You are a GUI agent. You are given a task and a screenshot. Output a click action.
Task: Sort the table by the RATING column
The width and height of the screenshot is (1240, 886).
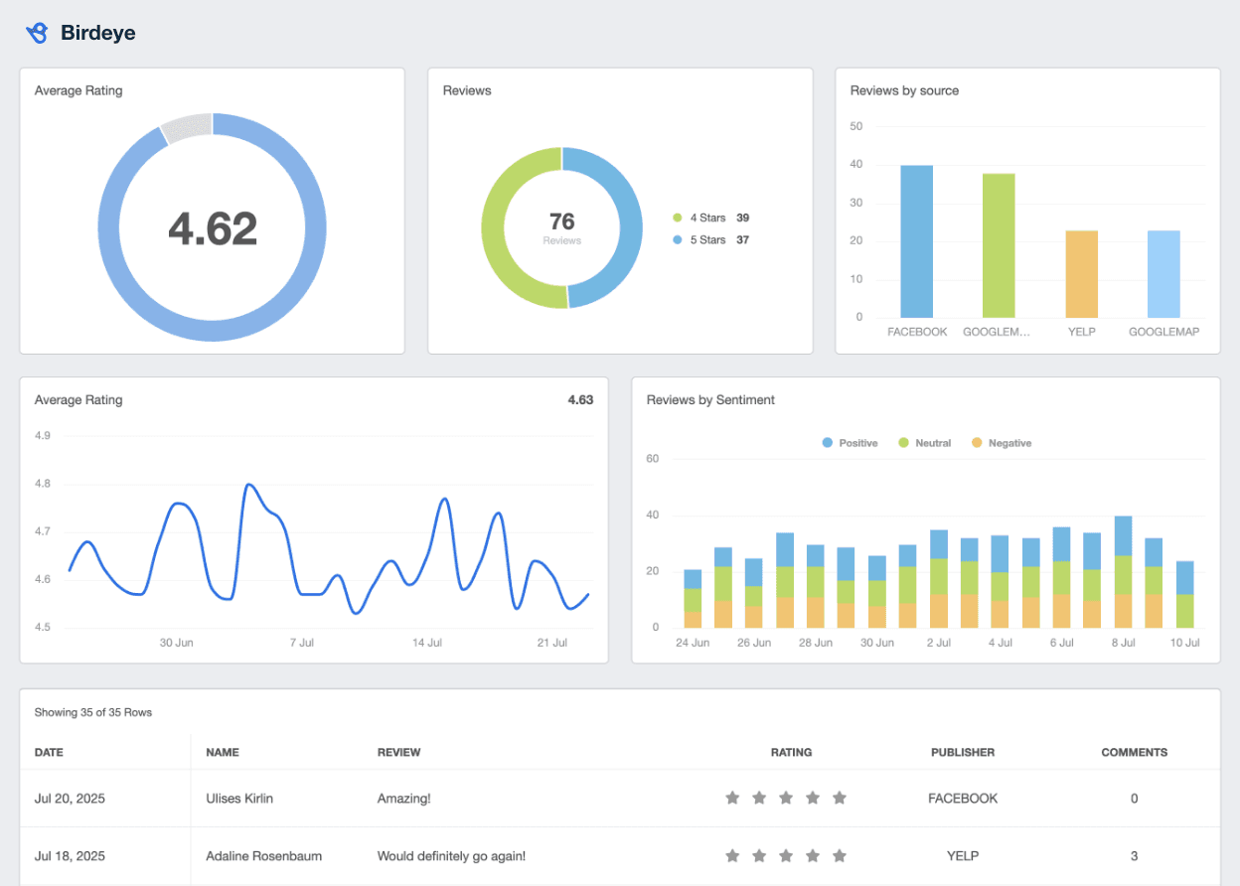(x=791, y=752)
